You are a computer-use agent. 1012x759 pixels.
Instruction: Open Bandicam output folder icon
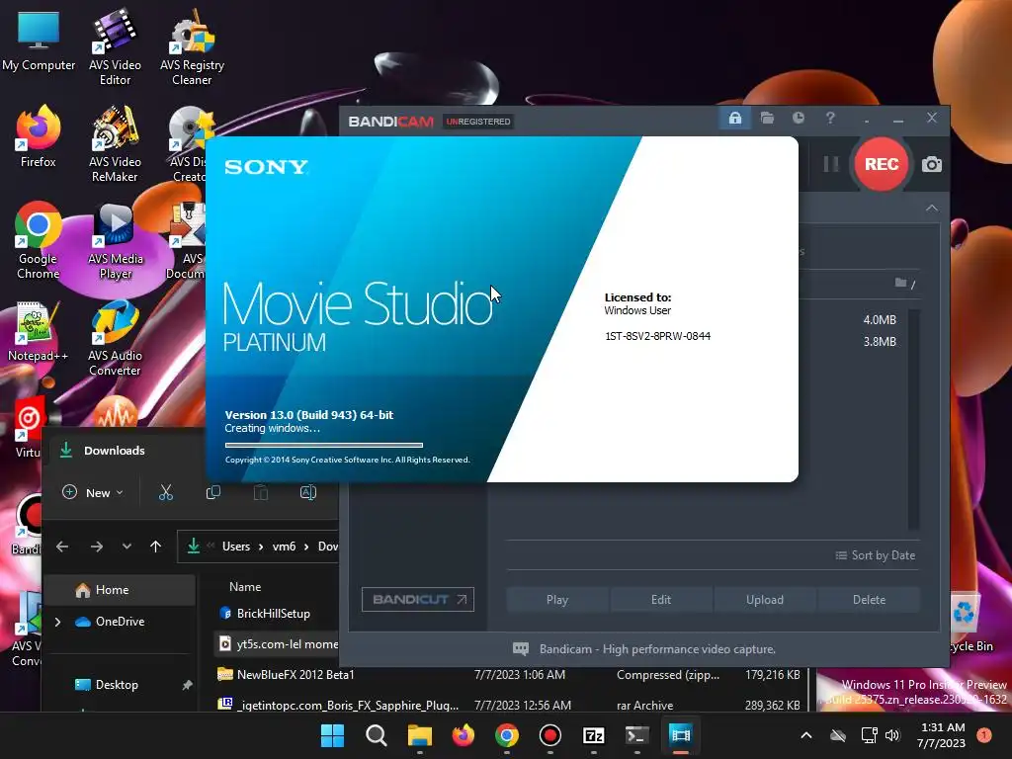(767, 119)
